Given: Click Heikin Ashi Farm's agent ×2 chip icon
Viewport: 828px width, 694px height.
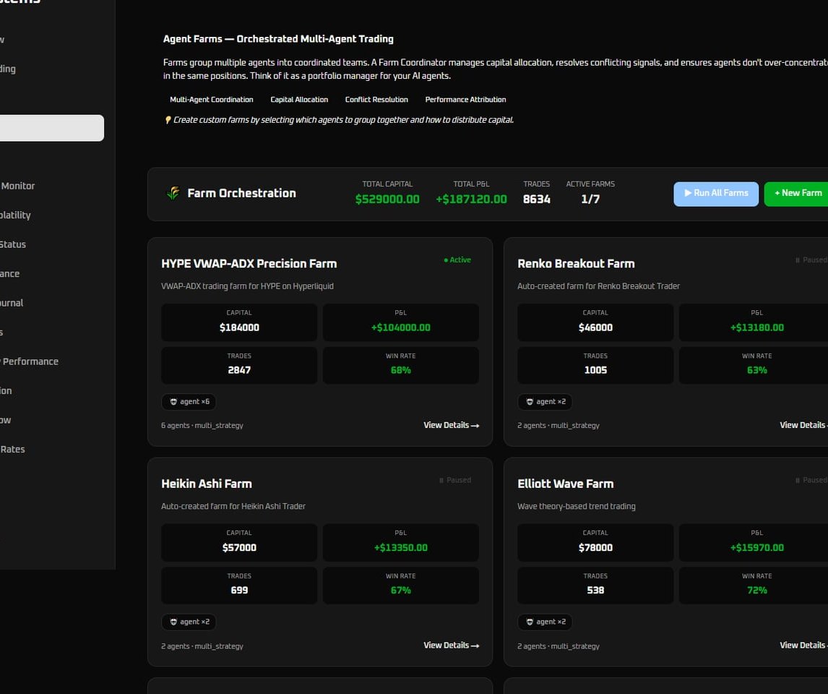Looking at the screenshot, I should pos(173,622).
